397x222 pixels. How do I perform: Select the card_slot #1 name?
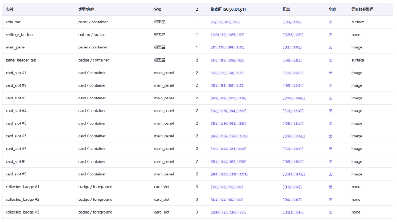[x=16, y=73]
